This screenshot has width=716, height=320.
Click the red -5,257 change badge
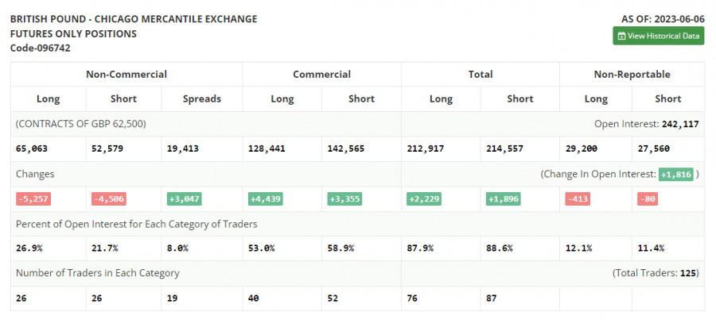(x=33, y=199)
